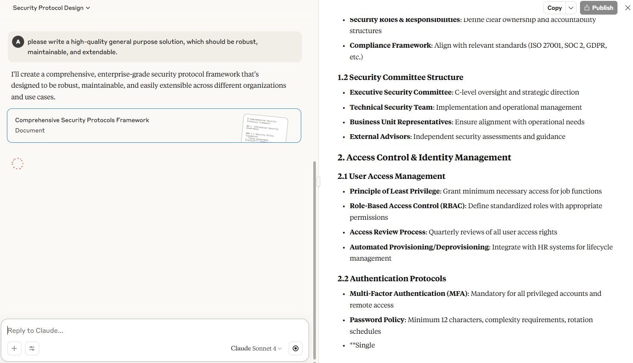Viewport: 633px width, 363px height.
Task: Click the 2.2 Authentication Protocols heading
Action: tap(392, 279)
